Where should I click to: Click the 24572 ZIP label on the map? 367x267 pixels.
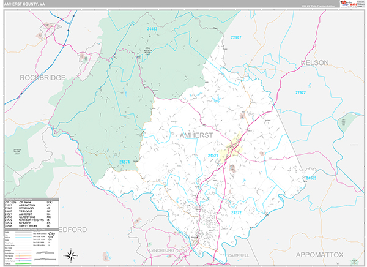236,212
